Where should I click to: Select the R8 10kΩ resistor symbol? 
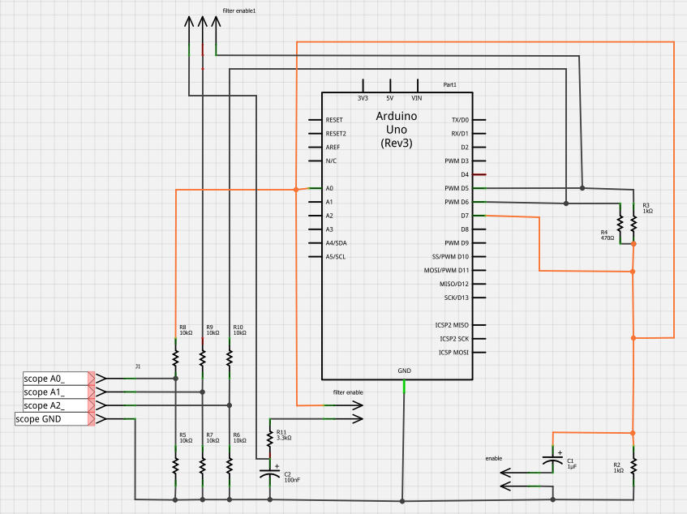174,357
